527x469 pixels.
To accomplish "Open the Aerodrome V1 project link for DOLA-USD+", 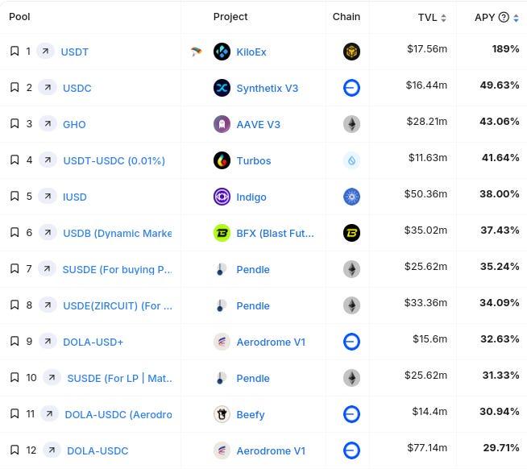I will pos(271,342).
